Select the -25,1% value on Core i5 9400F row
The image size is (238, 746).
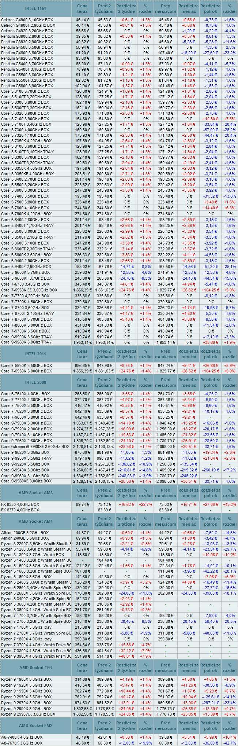pos(230,267)
